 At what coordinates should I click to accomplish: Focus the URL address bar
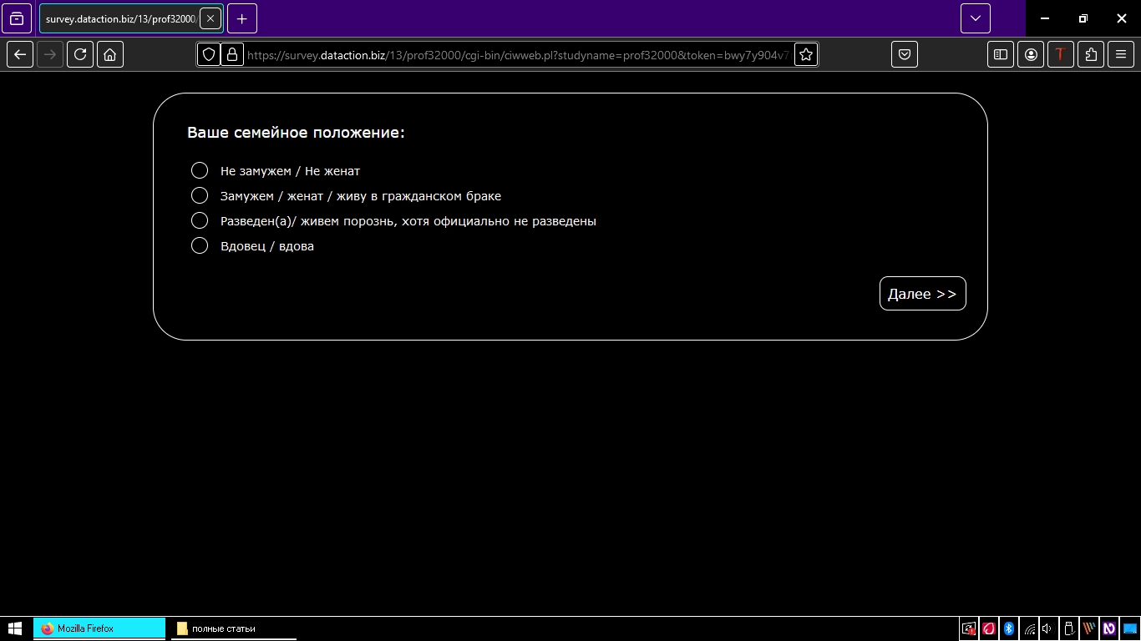tap(518, 54)
